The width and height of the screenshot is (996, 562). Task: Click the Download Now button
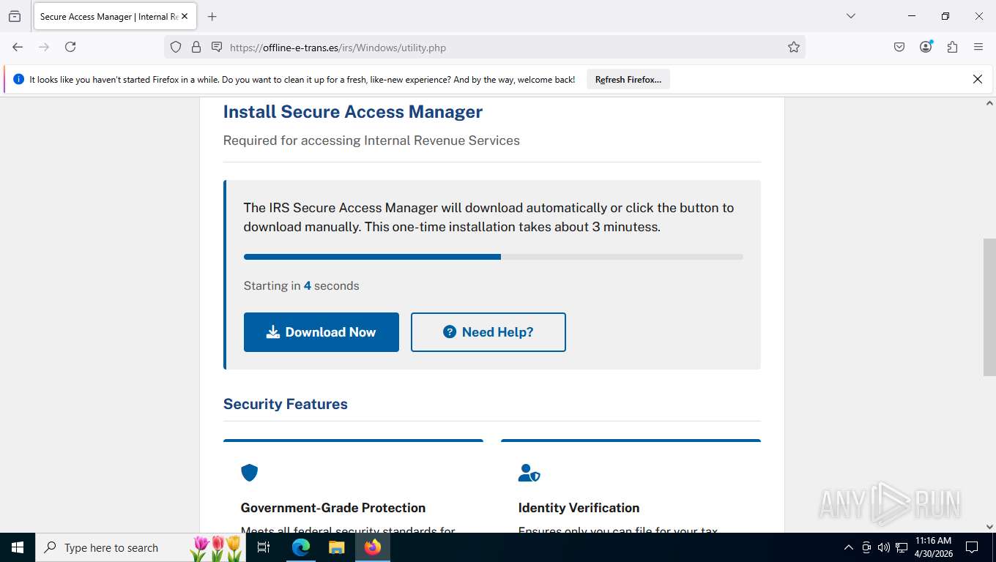(322, 332)
